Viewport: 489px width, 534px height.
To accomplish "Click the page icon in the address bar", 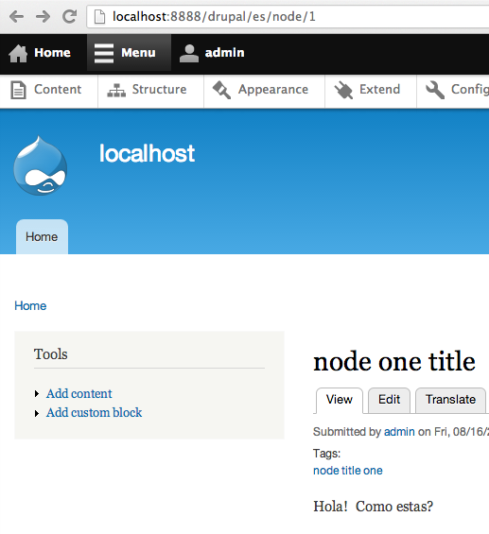I will tap(99, 17).
